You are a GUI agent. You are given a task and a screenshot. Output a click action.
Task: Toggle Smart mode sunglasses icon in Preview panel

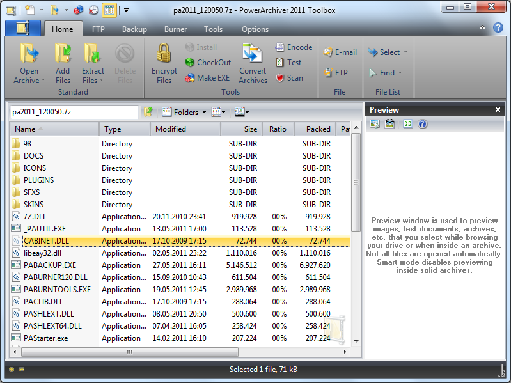click(x=389, y=124)
